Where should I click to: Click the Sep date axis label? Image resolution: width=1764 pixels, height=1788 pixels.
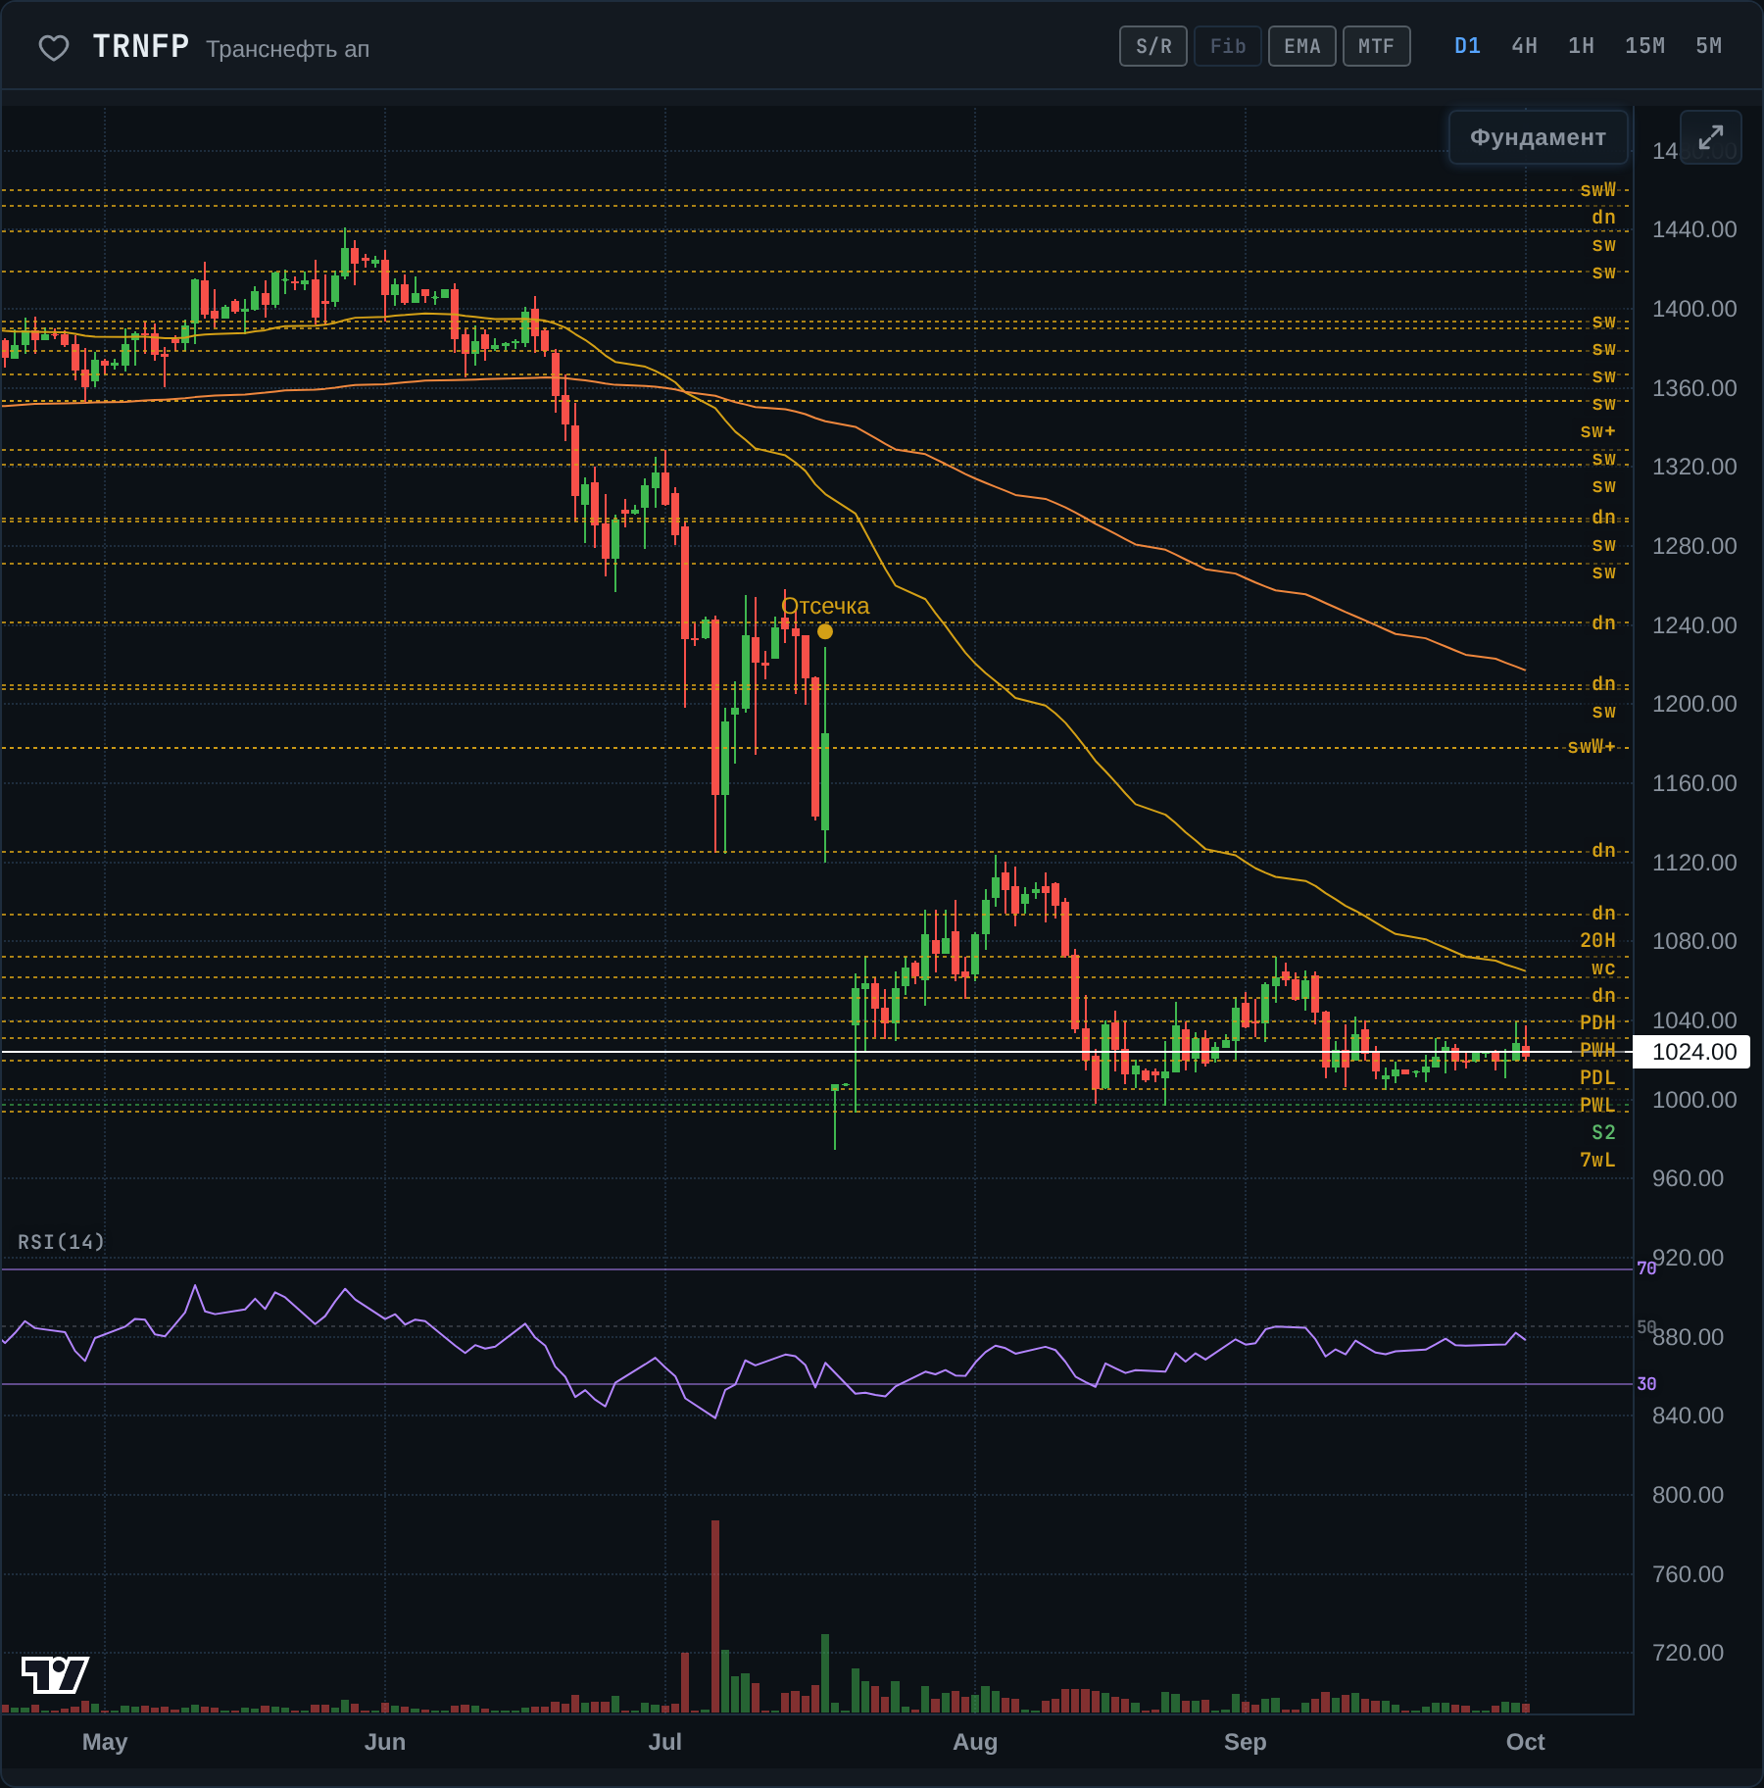tap(1246, 1742)
